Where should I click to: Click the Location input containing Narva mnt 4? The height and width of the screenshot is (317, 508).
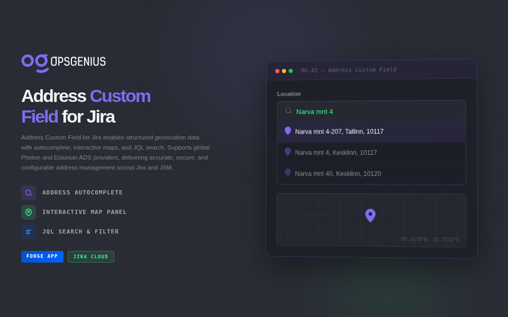371,111
